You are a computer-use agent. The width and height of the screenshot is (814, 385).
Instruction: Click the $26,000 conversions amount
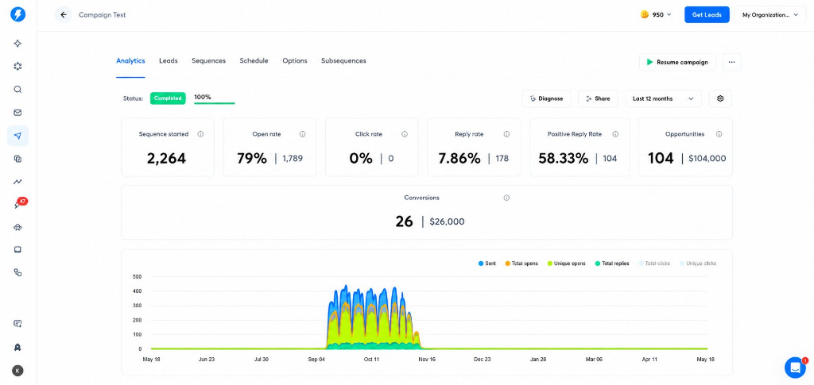[447, 221]
